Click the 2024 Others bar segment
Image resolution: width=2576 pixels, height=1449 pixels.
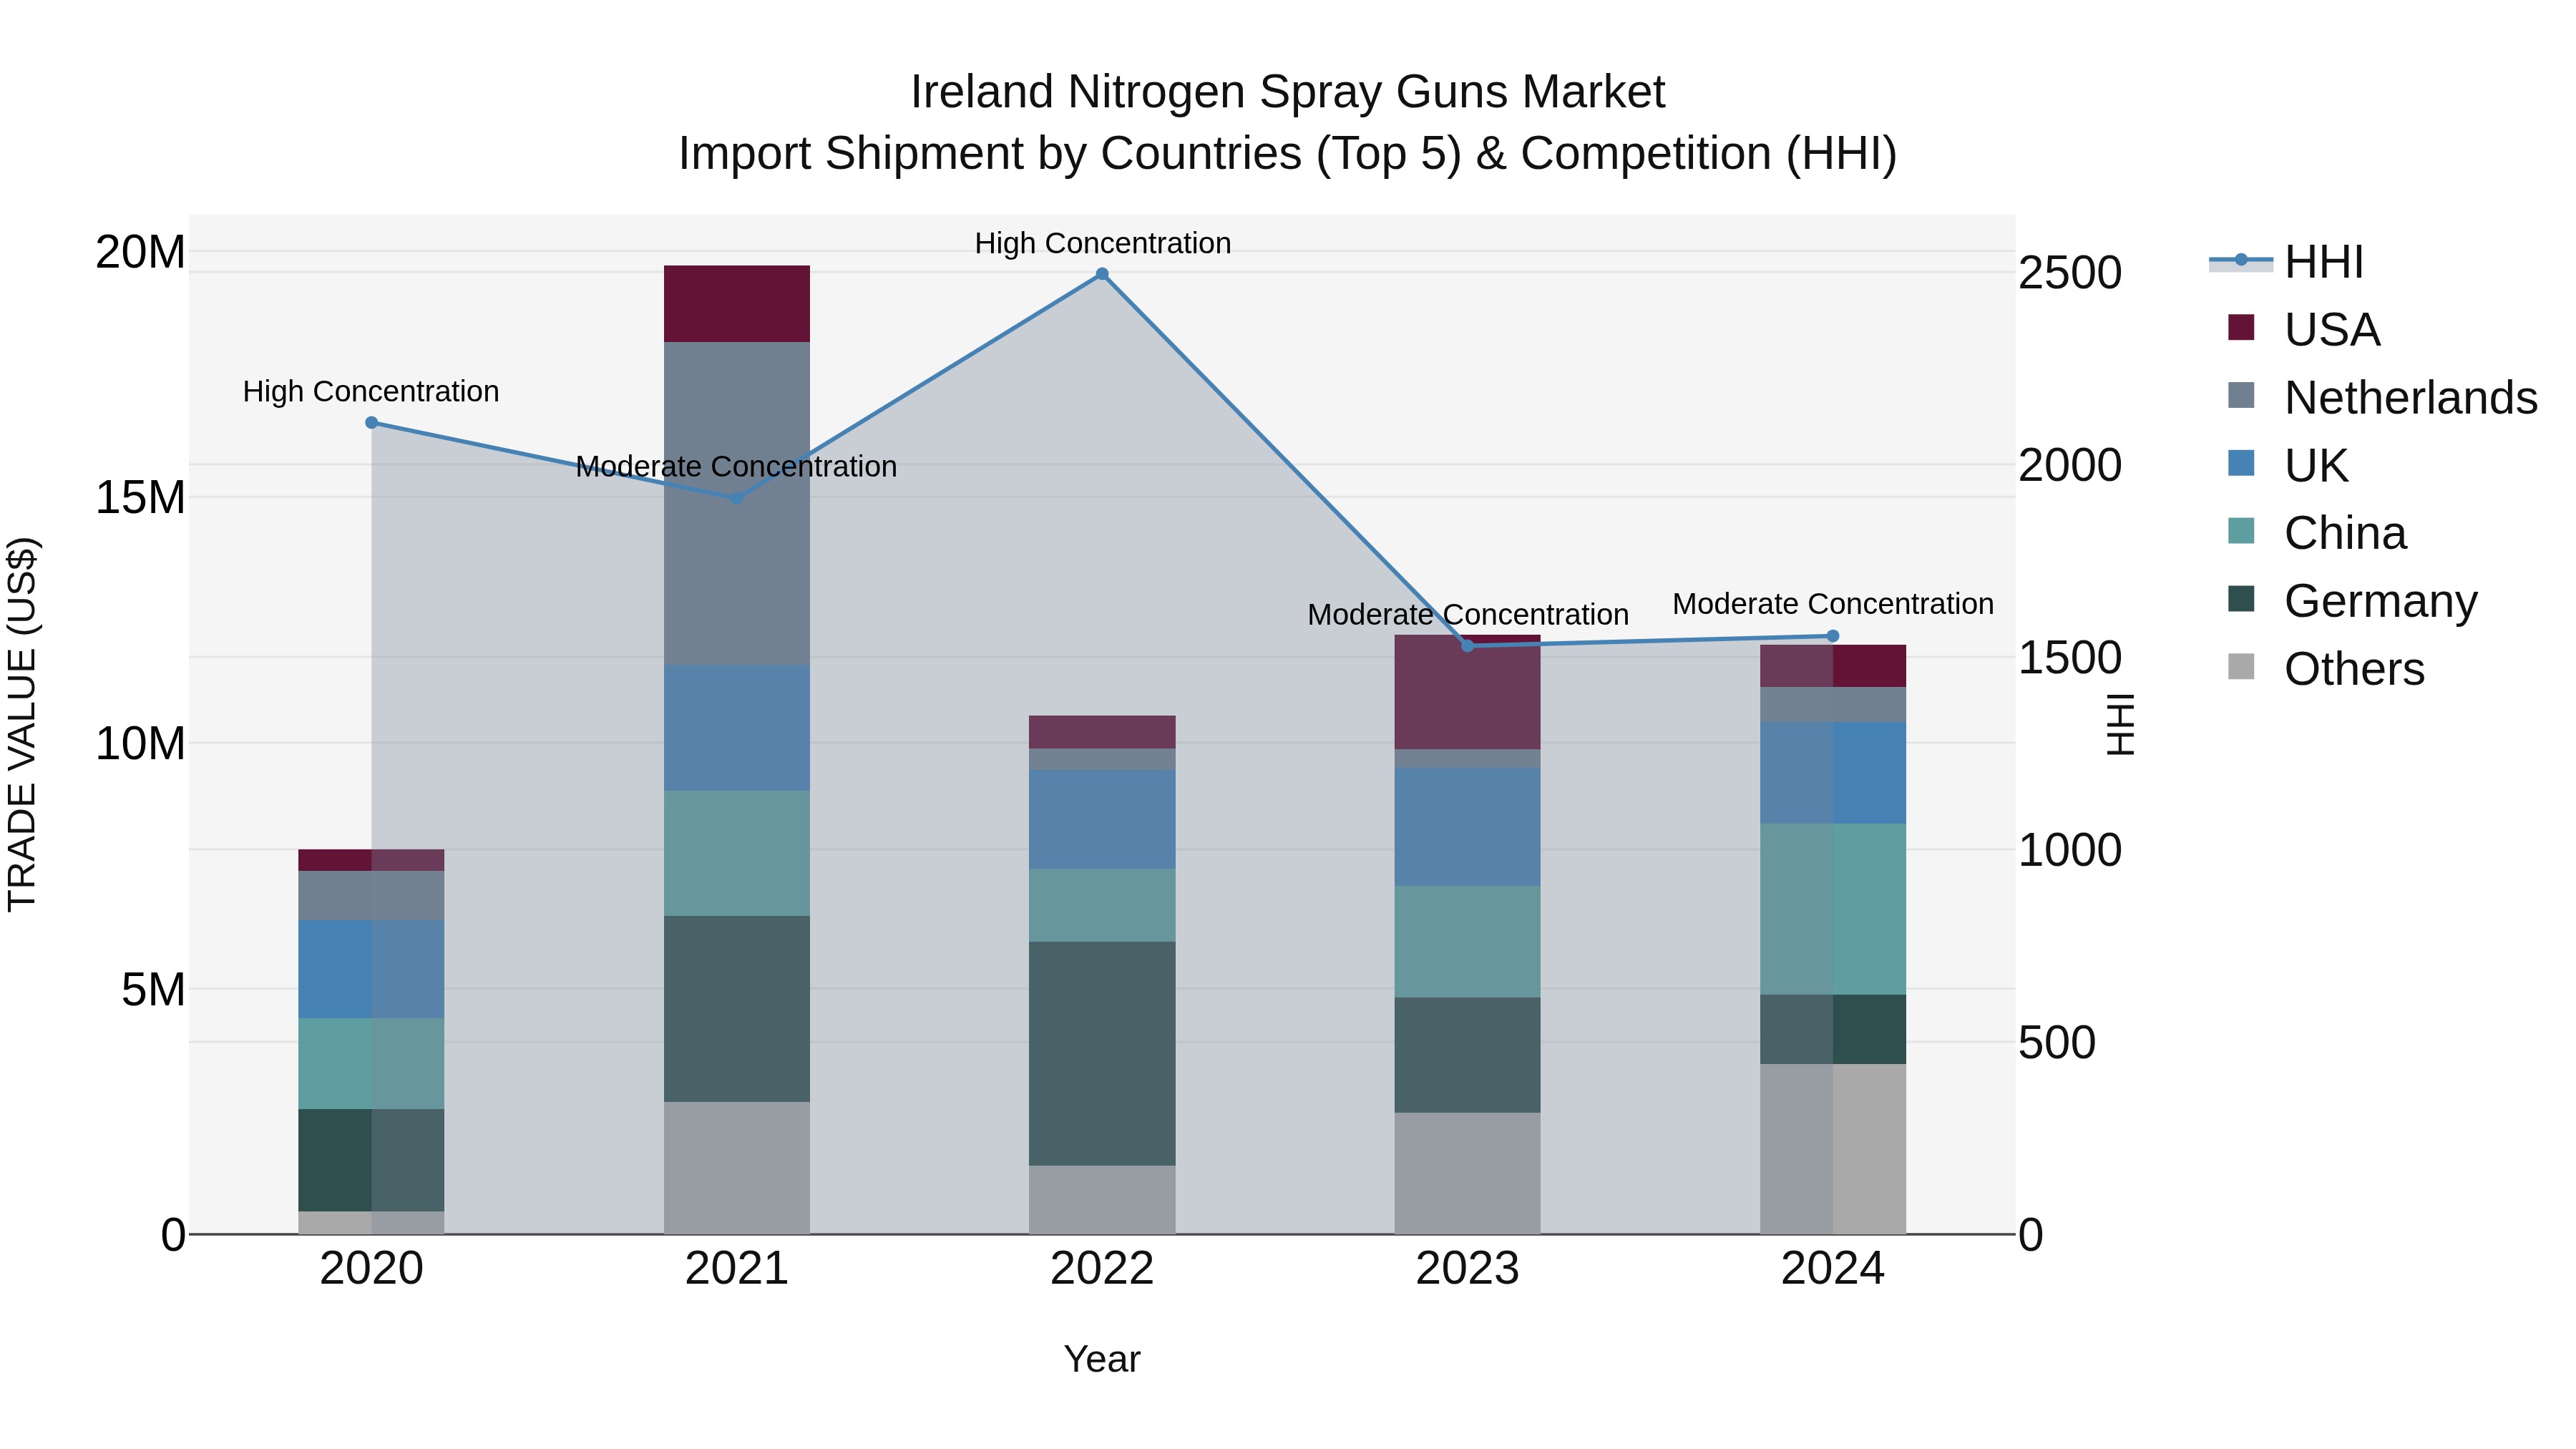pyautogui.click(x=1833, y=1149)
